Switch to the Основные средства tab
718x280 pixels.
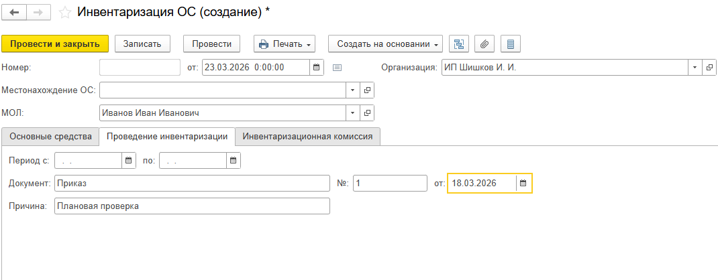click(50, 137)
